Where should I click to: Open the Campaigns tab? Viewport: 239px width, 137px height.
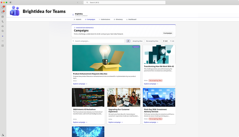90,19
